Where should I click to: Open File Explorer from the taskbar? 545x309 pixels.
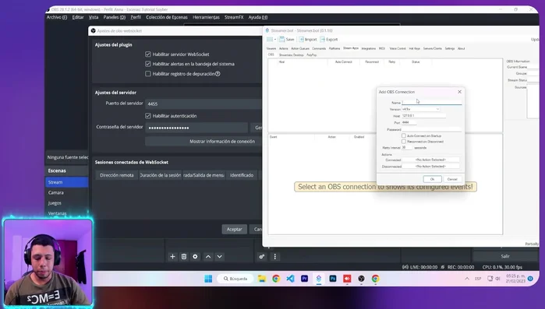[262, 279]
